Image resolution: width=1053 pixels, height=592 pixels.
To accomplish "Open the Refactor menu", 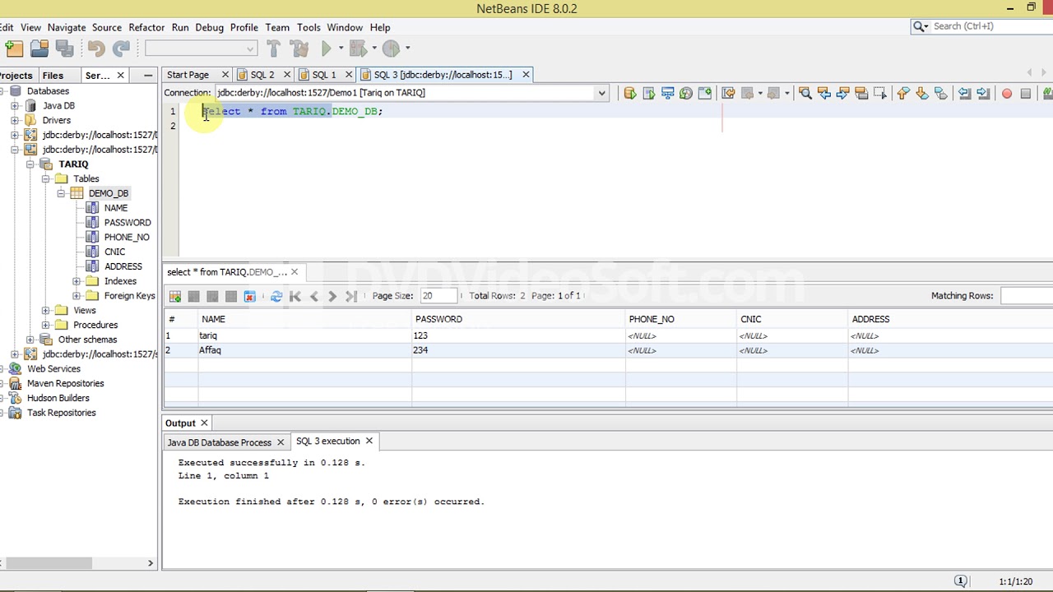I will (146, 27).
